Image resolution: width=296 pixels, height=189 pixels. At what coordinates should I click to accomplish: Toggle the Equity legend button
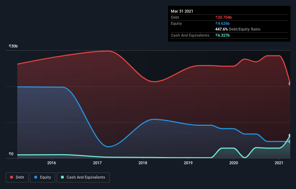point(43,178)
